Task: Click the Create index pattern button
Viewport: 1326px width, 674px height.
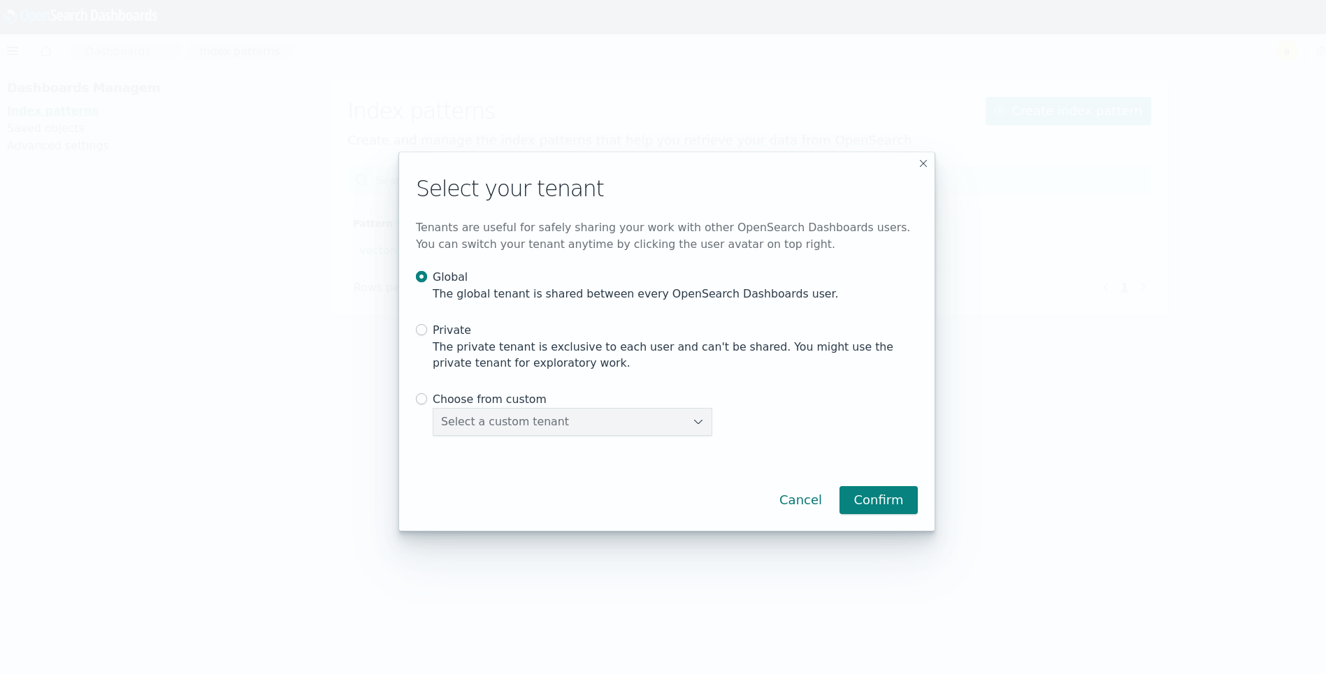Action: [1067, 111]
